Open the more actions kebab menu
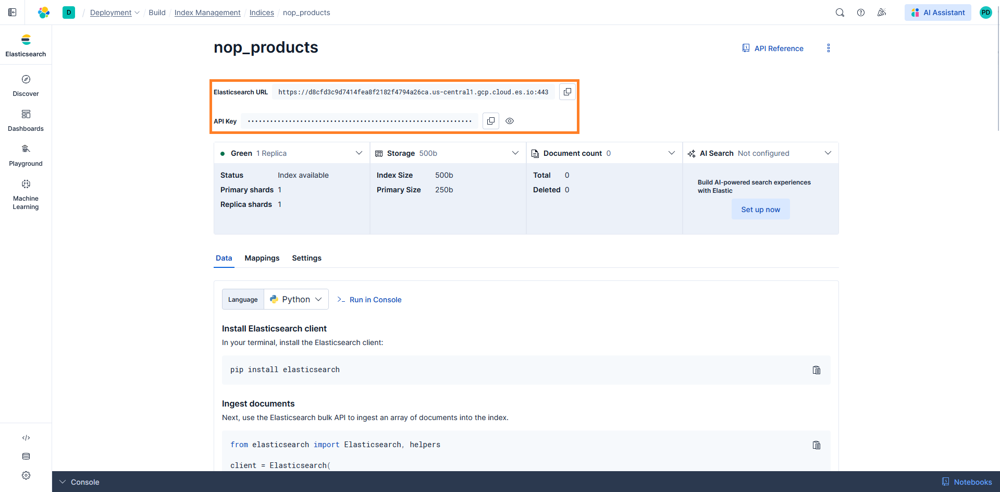Screen dimensions: 1000x492 coord(828,48)
